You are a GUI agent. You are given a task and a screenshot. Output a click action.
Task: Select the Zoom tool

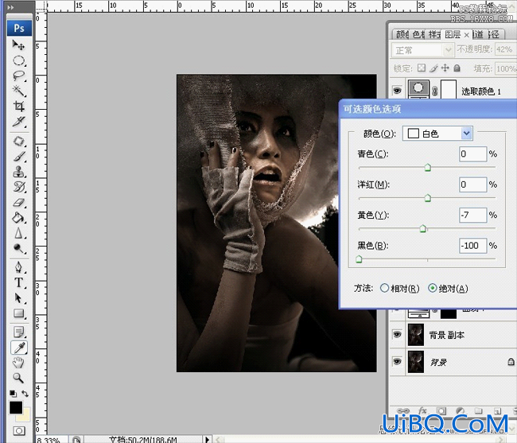(18, 378)
